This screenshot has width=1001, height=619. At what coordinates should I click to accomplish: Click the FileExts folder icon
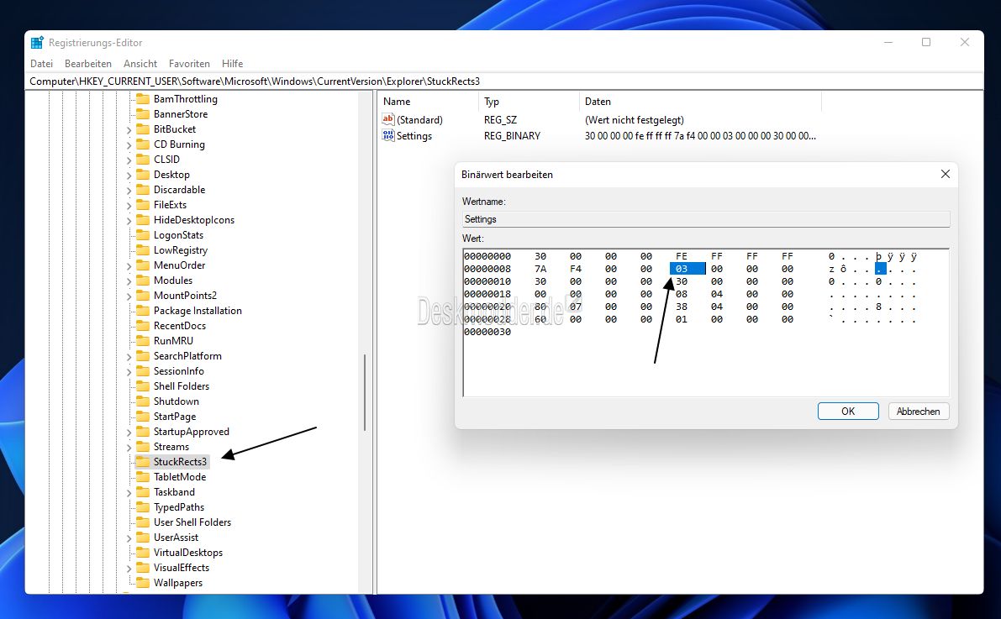pyautogui.click(x=143, y=205)
